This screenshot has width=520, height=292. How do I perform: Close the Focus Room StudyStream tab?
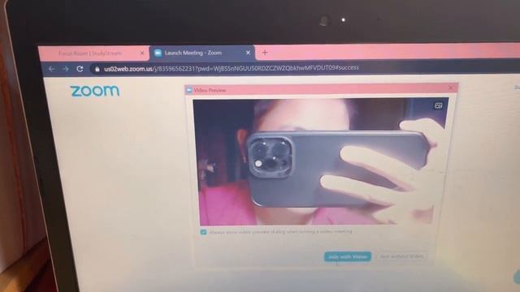(142, 53)
